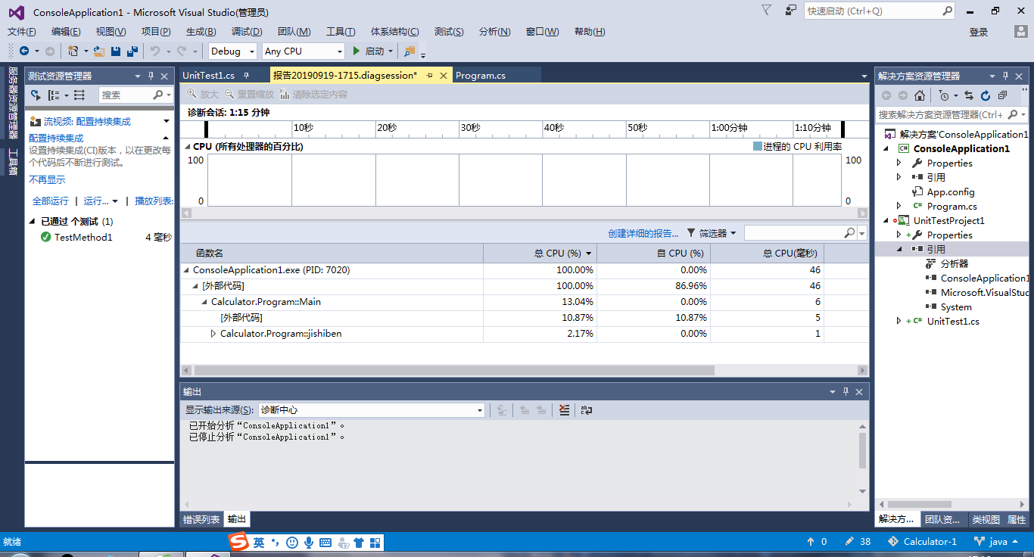This screenshot has height=557, width=1034.
Task: Click the horizontal scrollbar under function table
Action: click(x=454, y=371)
